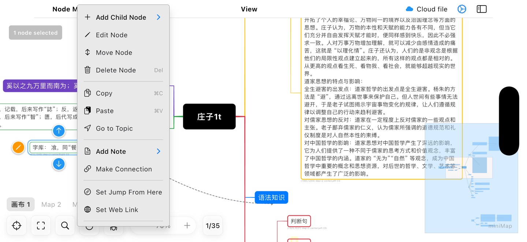Select Go to Topic menu entry
527x242 pixels.
[123, 128]
